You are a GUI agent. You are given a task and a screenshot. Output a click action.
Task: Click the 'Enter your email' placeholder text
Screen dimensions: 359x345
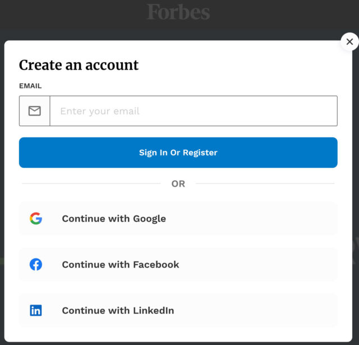coord(100,111)
